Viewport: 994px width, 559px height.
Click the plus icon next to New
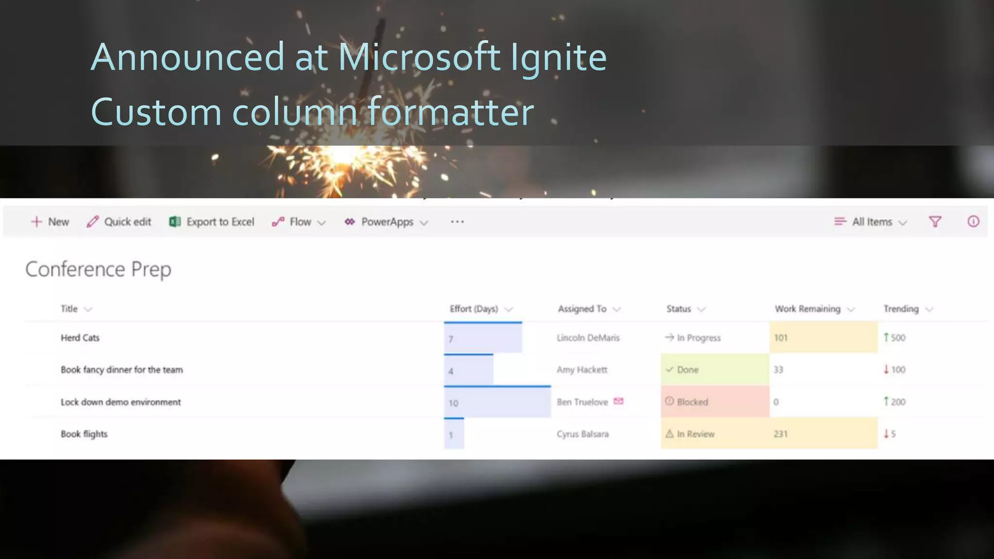click(36, 222)
